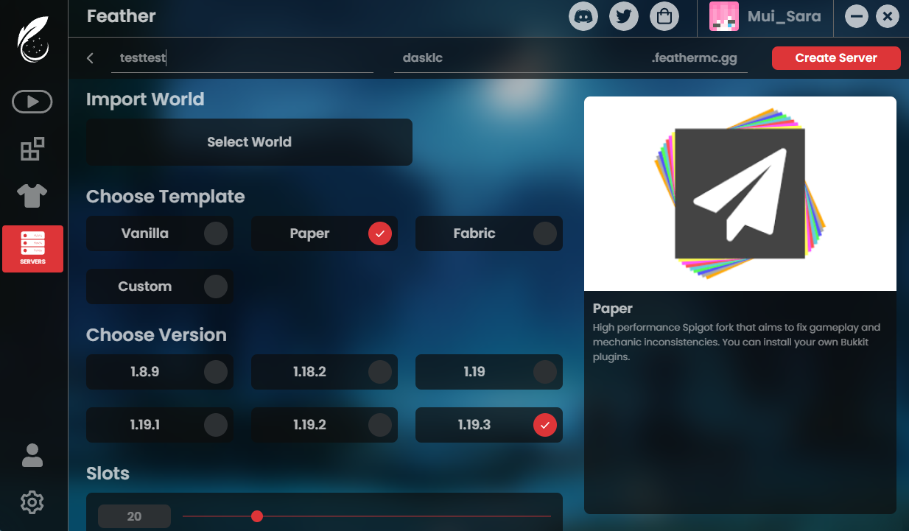Click the 'Import World' heading
The image size is (909, 531).
coord(145,99)
